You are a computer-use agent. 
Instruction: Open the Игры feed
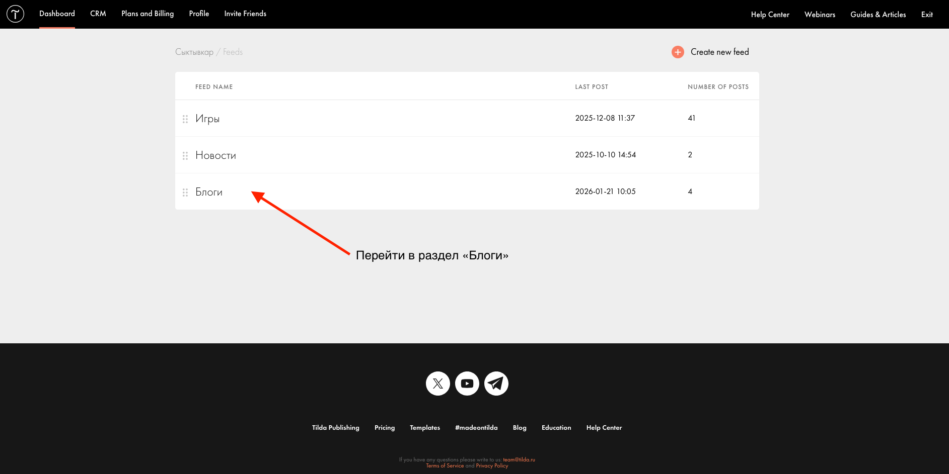click(x=207, y=119)
